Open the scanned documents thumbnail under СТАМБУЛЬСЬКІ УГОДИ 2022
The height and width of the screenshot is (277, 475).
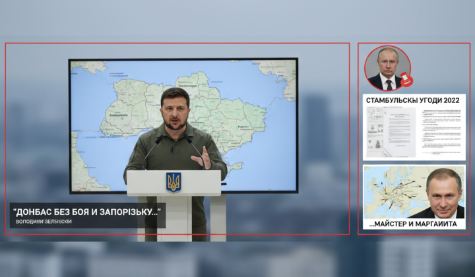[414, 132]
